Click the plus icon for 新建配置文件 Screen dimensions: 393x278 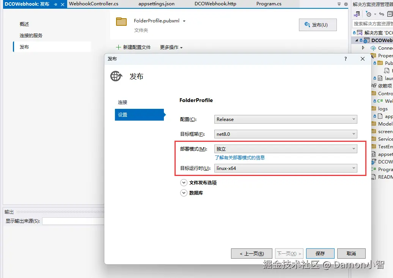[118, 47]
